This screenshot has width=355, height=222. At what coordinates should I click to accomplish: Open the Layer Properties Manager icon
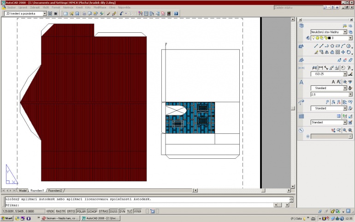tap(302, 26)
